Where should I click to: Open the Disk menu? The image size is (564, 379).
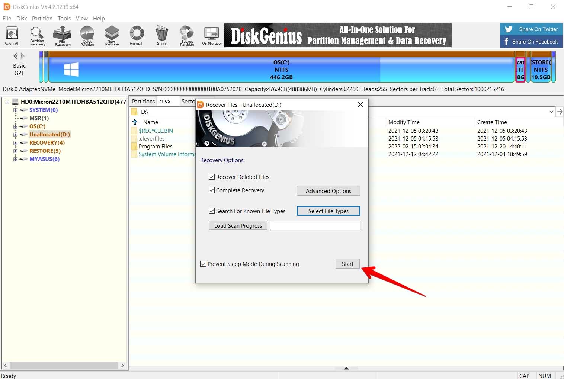pos(22,18)
